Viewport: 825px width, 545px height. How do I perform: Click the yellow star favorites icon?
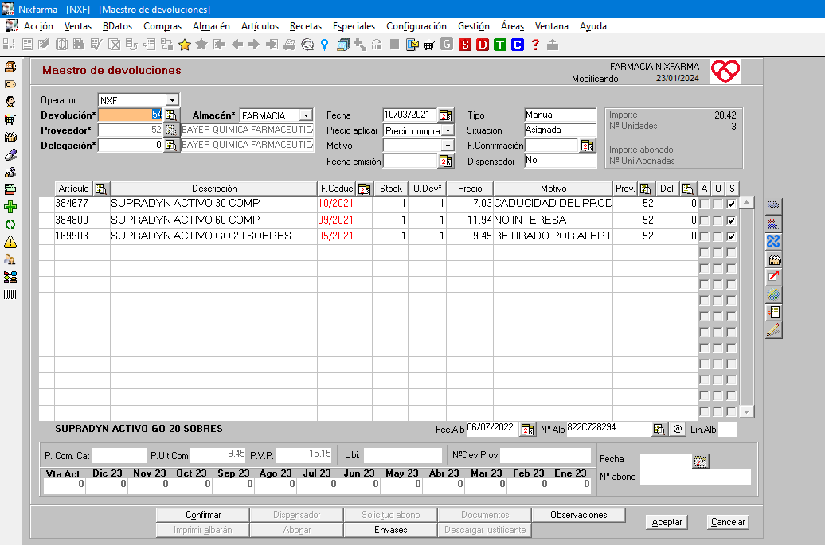click(x=185, y=45)
